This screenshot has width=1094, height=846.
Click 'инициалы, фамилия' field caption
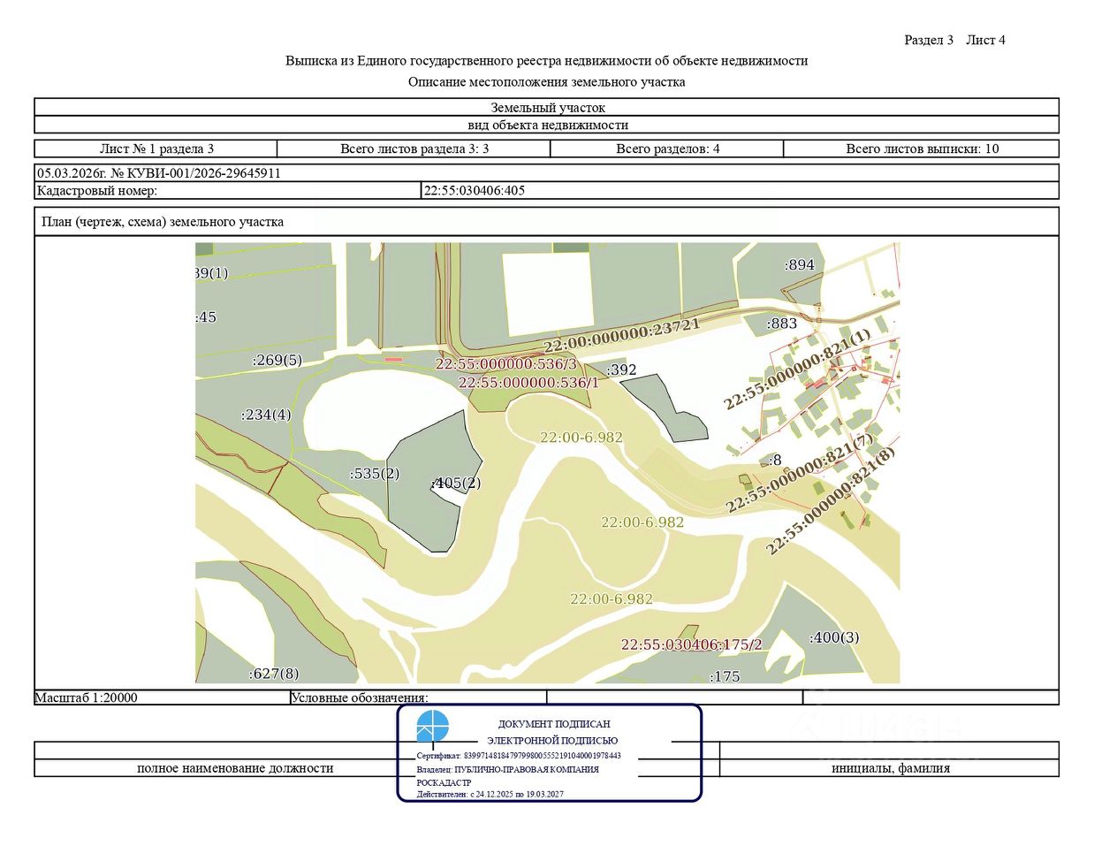890,768
